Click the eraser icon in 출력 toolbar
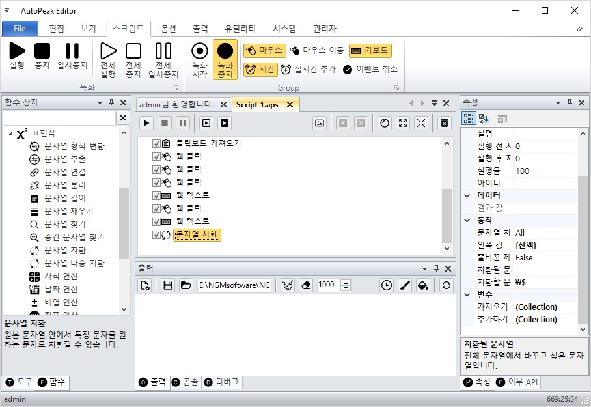591x407 pixels. click(306, 285)
